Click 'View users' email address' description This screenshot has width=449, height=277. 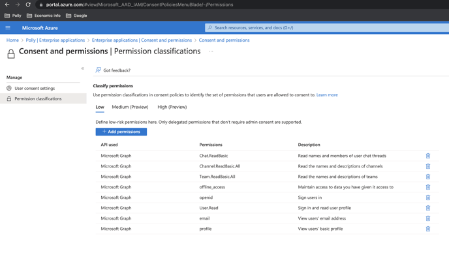(x=322, y=218)
